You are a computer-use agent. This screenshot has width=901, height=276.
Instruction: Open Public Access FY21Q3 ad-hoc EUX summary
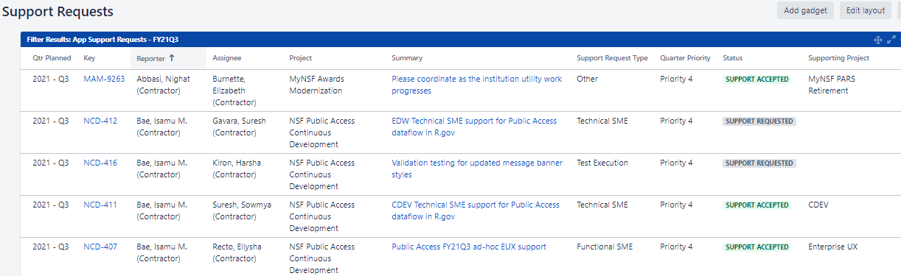(469, 247)
